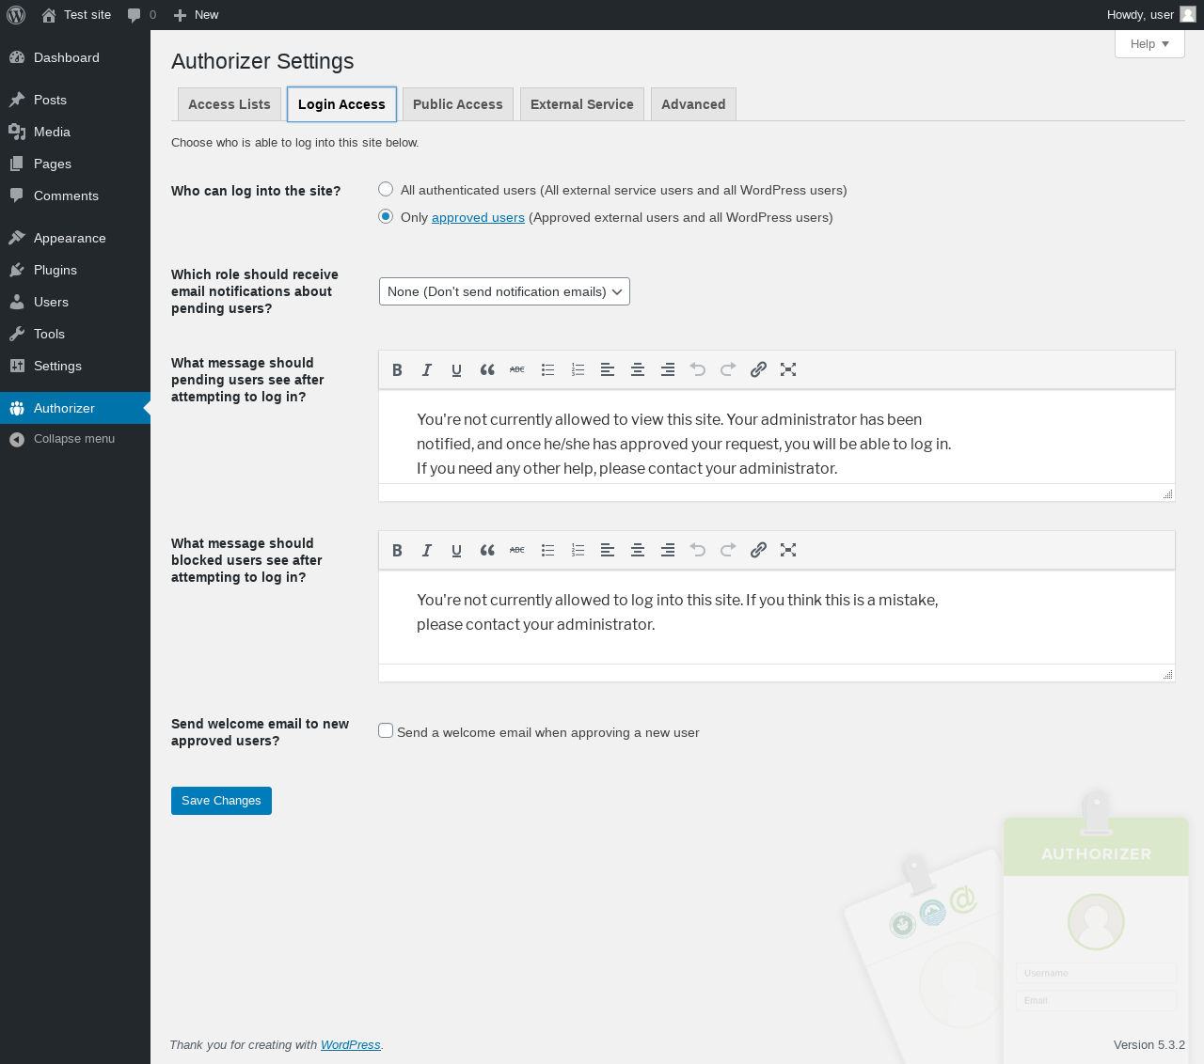
Task: Click Numbered list in pending users editor
Action: click(578, 369)
